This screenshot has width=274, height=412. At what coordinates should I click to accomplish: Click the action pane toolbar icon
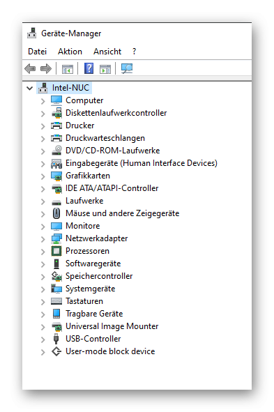pyautogui.click(x=105, y=69)
